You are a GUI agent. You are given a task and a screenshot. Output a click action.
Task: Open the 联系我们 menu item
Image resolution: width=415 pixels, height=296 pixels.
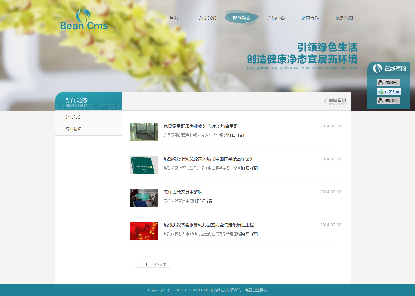click(344, 18)
